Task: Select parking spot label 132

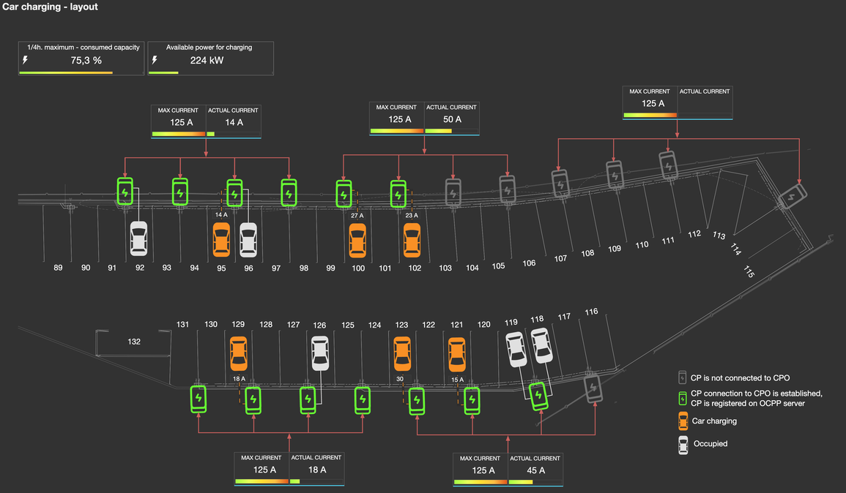Action: (133, 342)
